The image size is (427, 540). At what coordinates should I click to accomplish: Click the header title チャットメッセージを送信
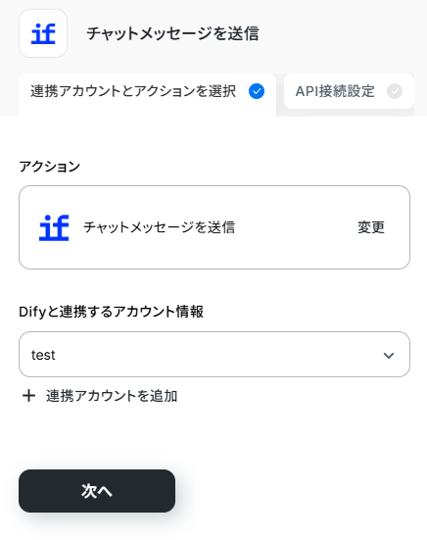point(172,33)
